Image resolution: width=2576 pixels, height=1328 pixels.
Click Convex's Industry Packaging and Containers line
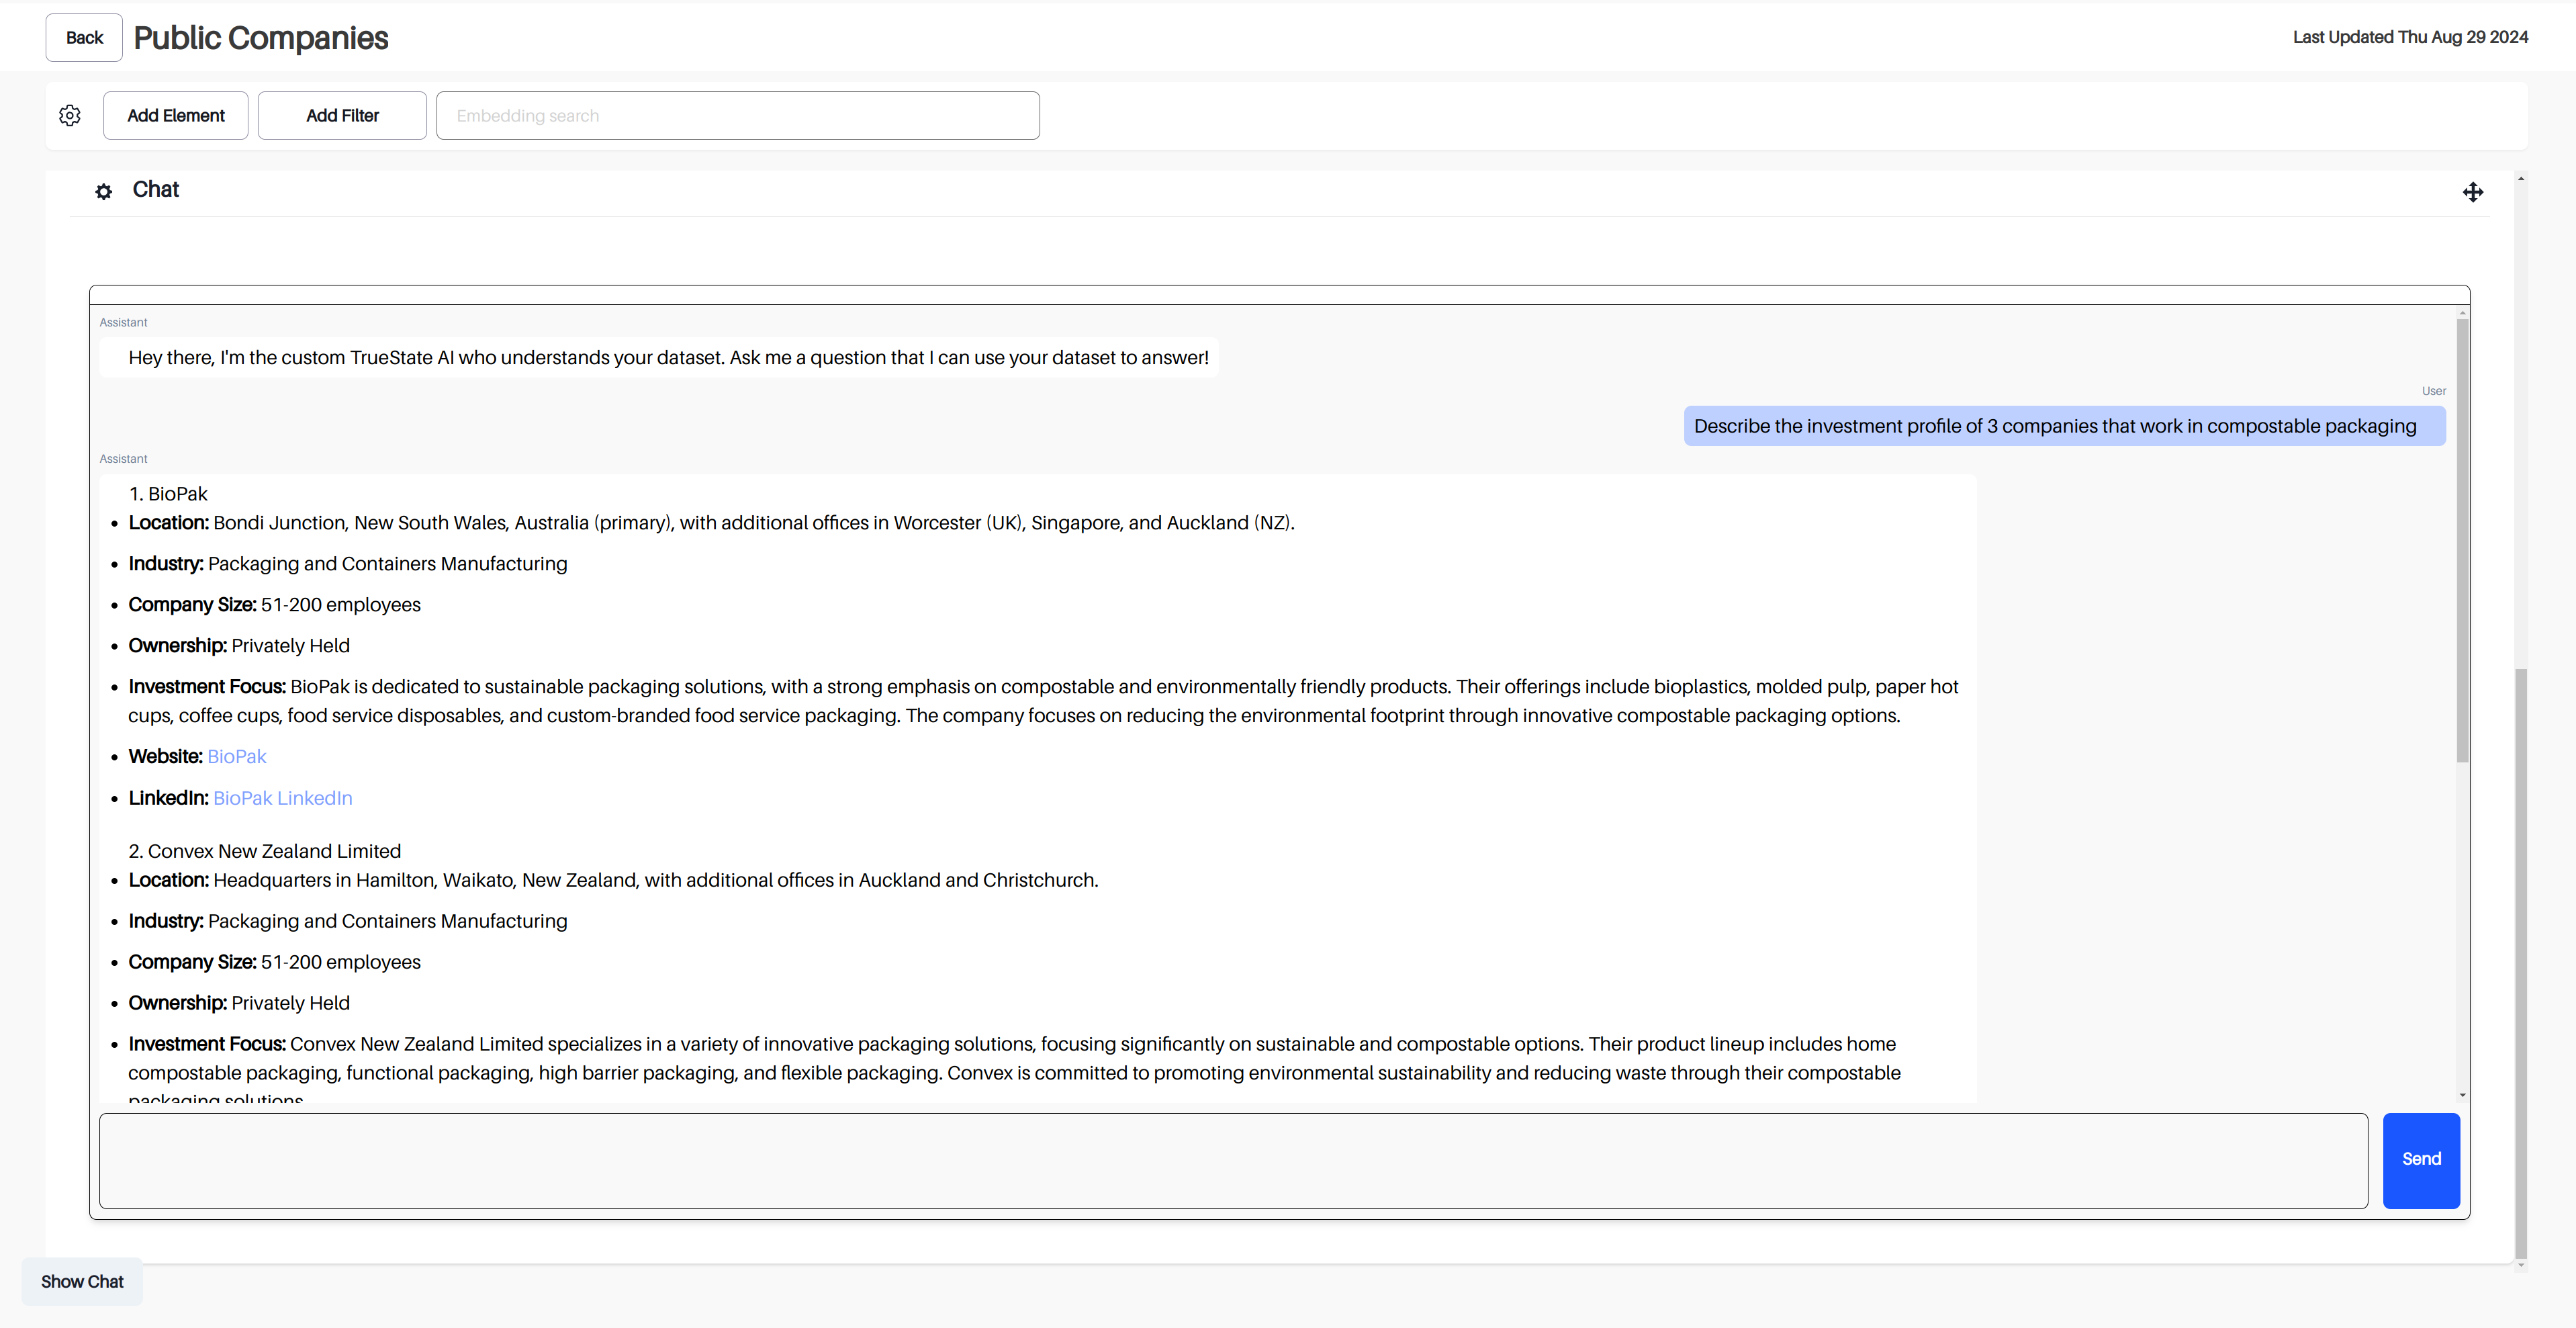tap(348, 921)
